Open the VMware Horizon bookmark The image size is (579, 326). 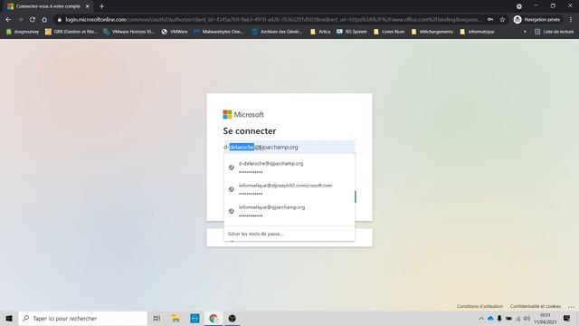click(128, 32)
